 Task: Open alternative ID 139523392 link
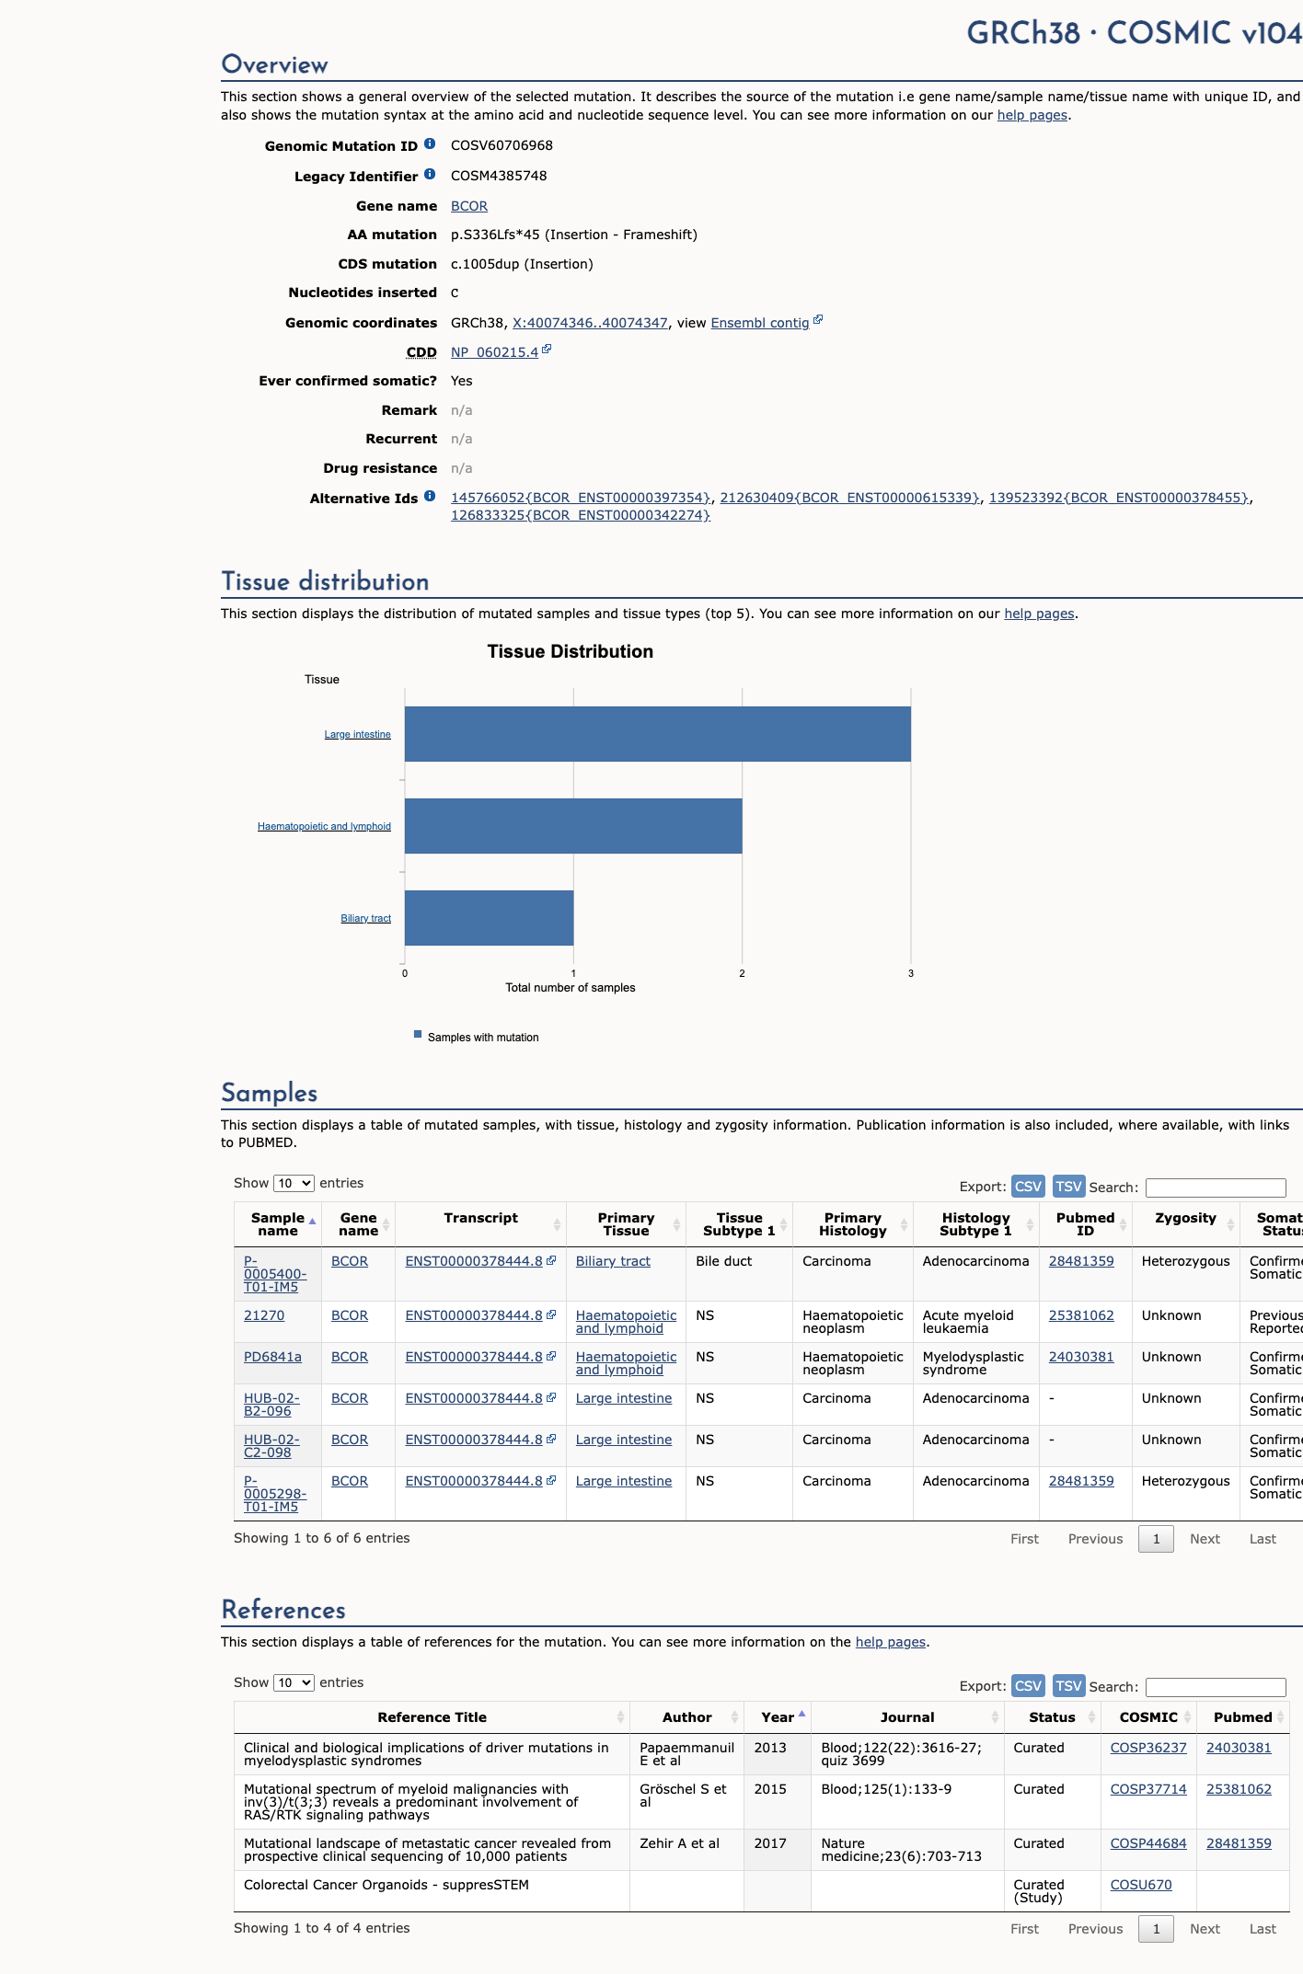1119,498
